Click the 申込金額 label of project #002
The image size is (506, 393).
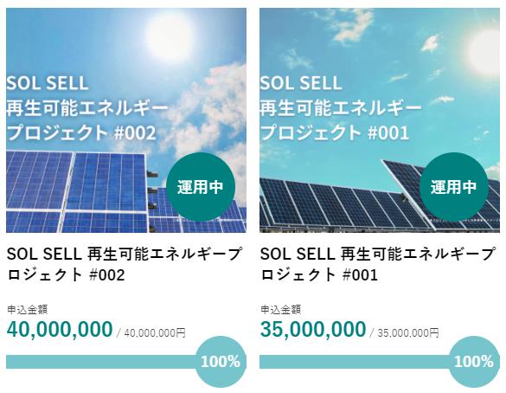tap(28, 310)
